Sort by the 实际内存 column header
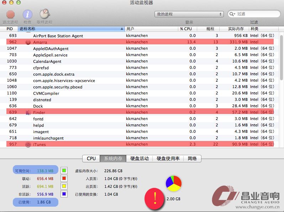The height and width of the screenshot is (212, 284). (x=234, y=29)
